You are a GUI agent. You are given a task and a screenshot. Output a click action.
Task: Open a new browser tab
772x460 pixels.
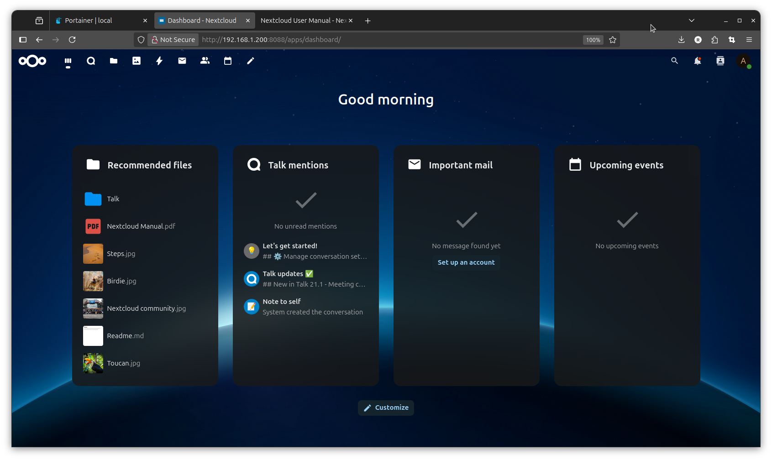(x=368, y=21)
